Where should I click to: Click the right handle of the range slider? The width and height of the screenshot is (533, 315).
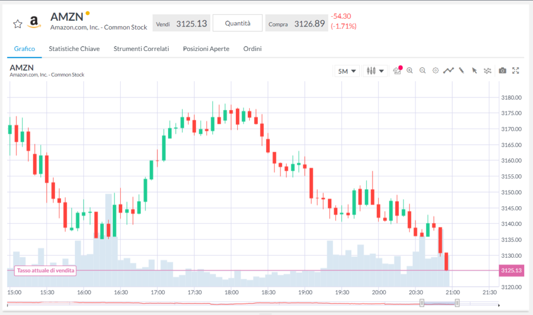point(457,303)
